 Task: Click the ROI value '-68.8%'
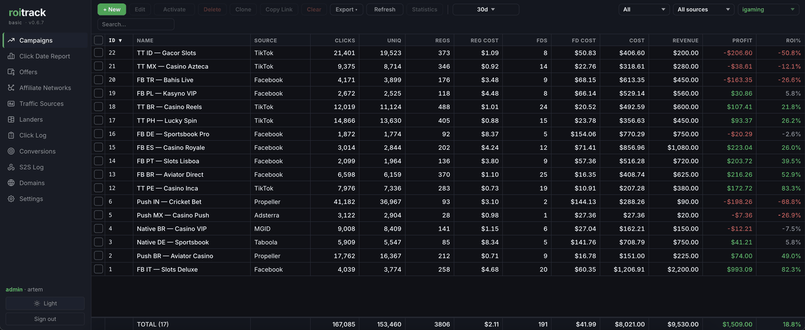[789, 201]
